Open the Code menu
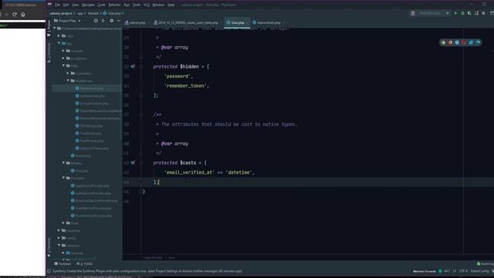This screenshot has height=278, width=494. [x=101, y=5]
